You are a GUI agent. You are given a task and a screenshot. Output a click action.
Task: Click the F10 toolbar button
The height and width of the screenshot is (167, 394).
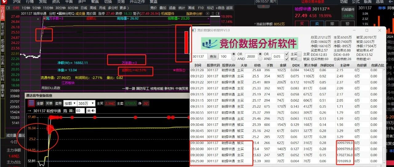201,8
